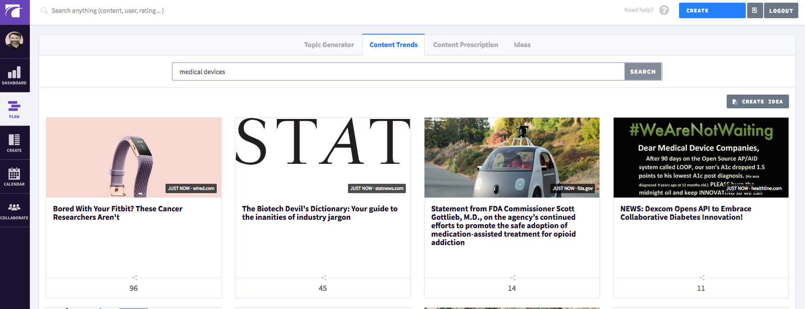The height and width of the screenshot is (309, 805).
Task: Switch to Topic Generator tab
Action: [329, 45]
